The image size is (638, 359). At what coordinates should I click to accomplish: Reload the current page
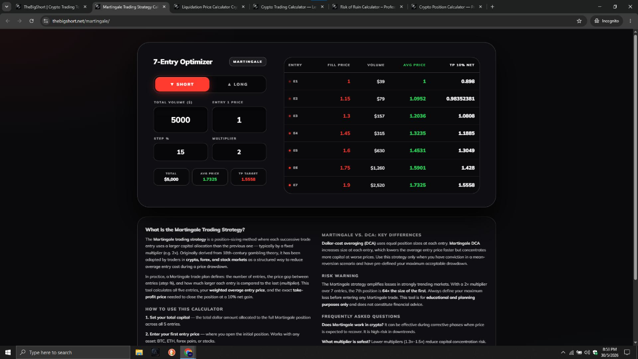point(32,21)
